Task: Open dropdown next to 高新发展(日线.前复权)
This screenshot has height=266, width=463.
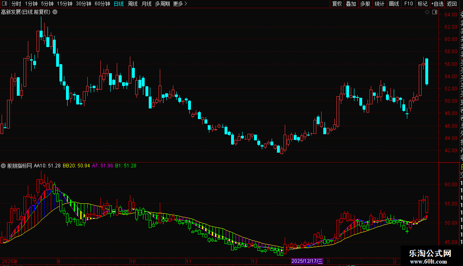Action: 55,12
